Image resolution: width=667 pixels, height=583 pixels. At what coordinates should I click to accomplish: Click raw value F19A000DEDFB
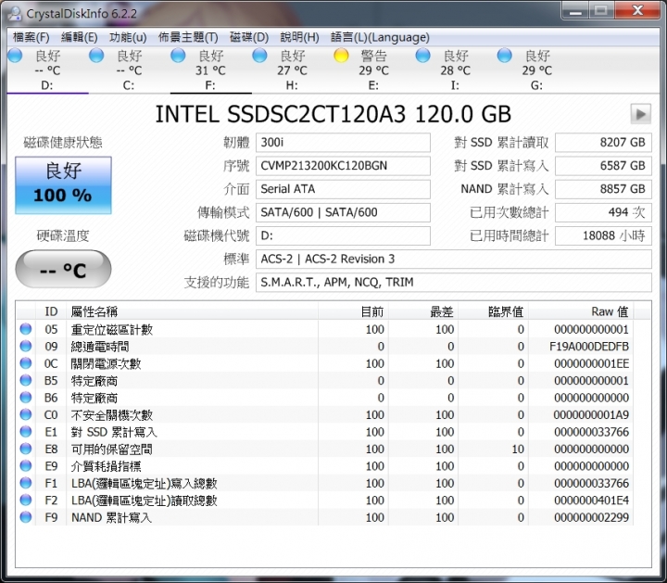click(589, 347)
